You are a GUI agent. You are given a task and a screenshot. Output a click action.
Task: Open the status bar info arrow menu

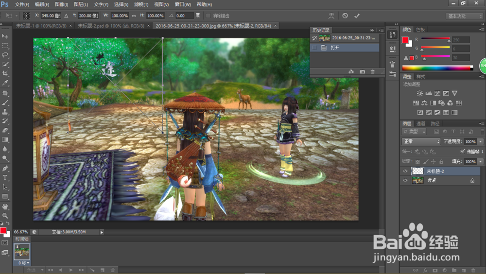[x=102, y=232]
